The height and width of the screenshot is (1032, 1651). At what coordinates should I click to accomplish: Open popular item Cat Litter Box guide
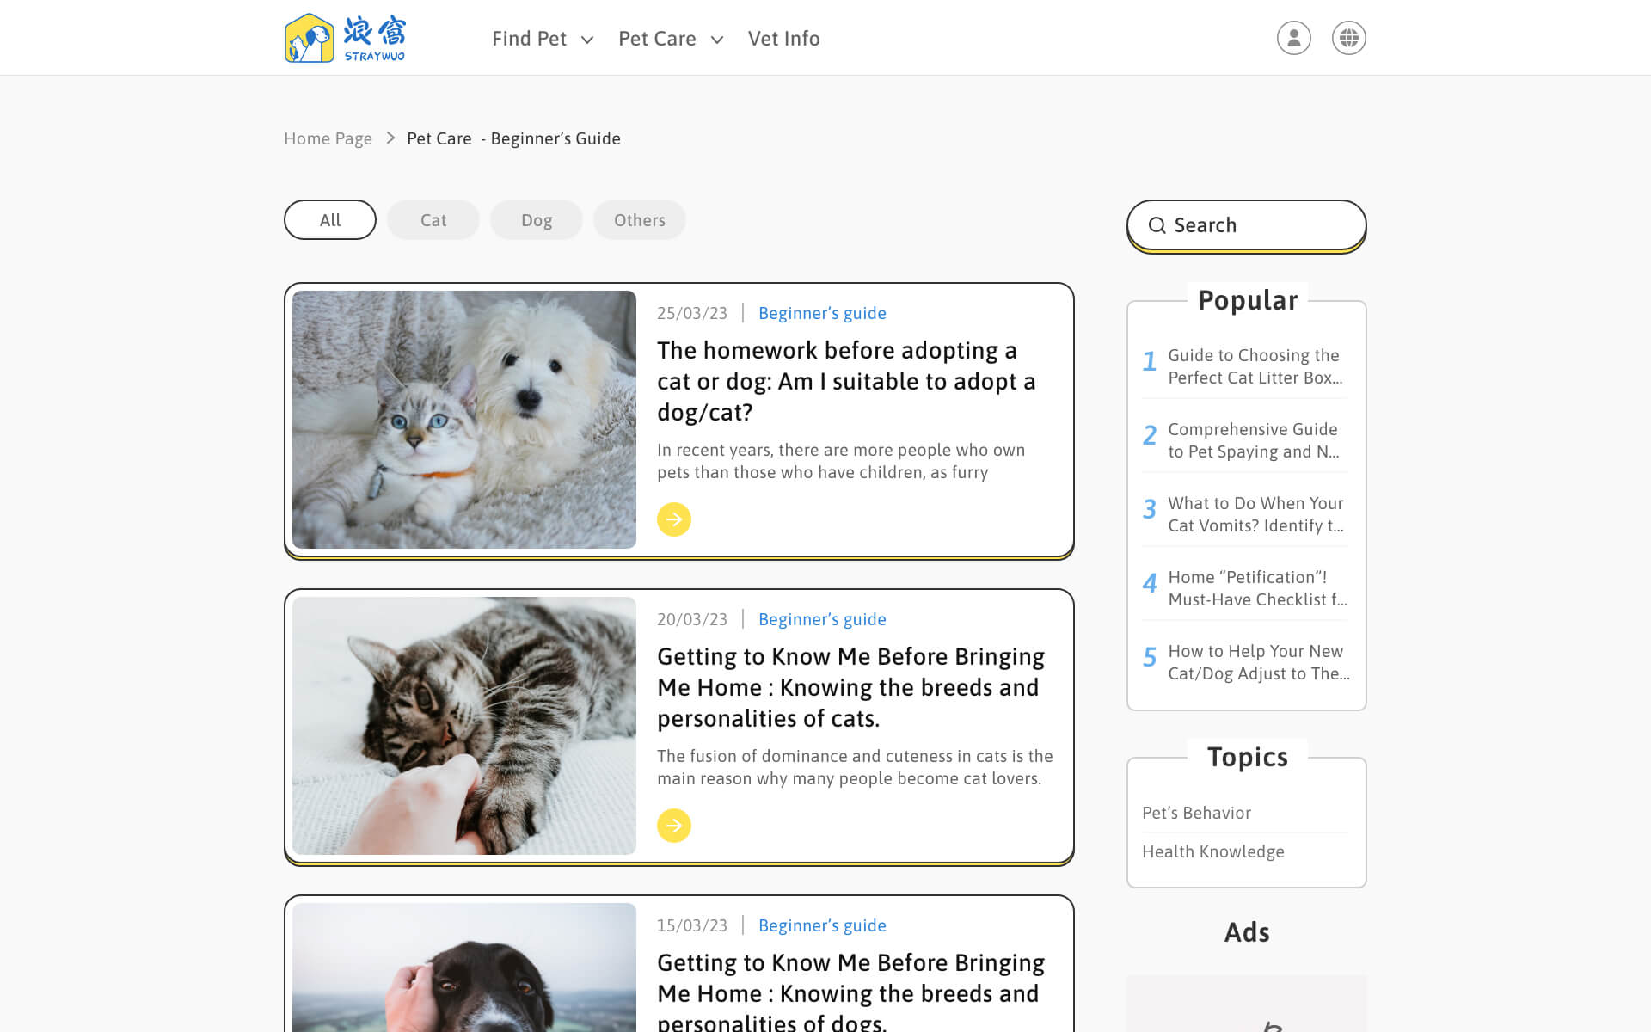click(x=1245, y=366)
